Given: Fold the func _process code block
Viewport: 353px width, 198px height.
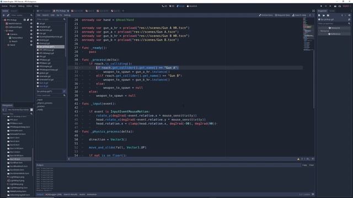Looking at the screenshot, I should pos(79,60).
